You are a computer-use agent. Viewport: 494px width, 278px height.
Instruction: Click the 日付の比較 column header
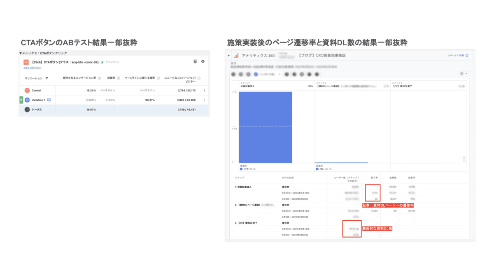click(288, 178)
